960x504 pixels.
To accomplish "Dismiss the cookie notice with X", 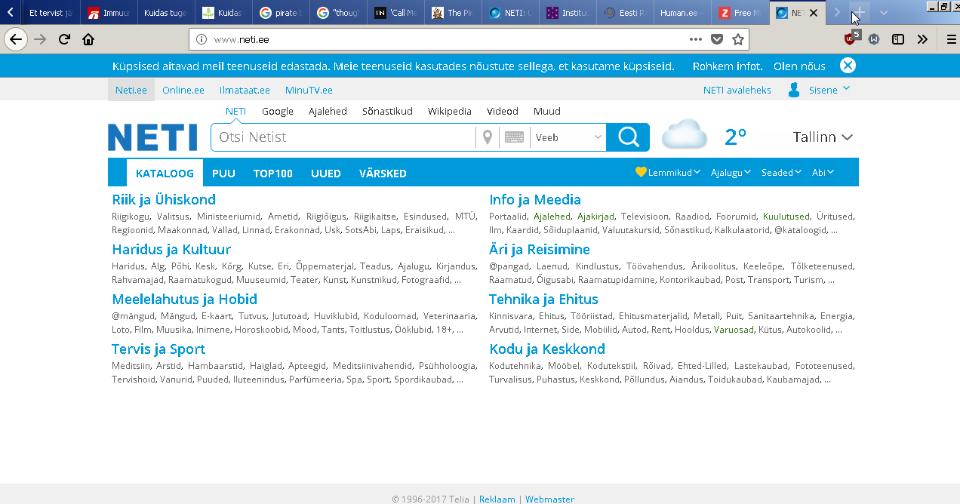I will click(848, 66).
